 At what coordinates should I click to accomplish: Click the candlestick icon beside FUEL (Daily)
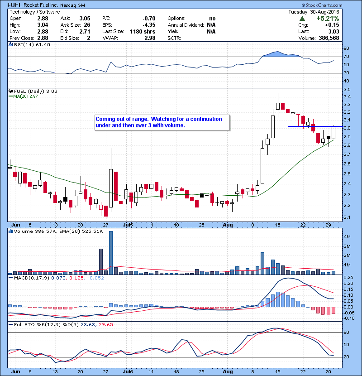[x=10, y=91]
